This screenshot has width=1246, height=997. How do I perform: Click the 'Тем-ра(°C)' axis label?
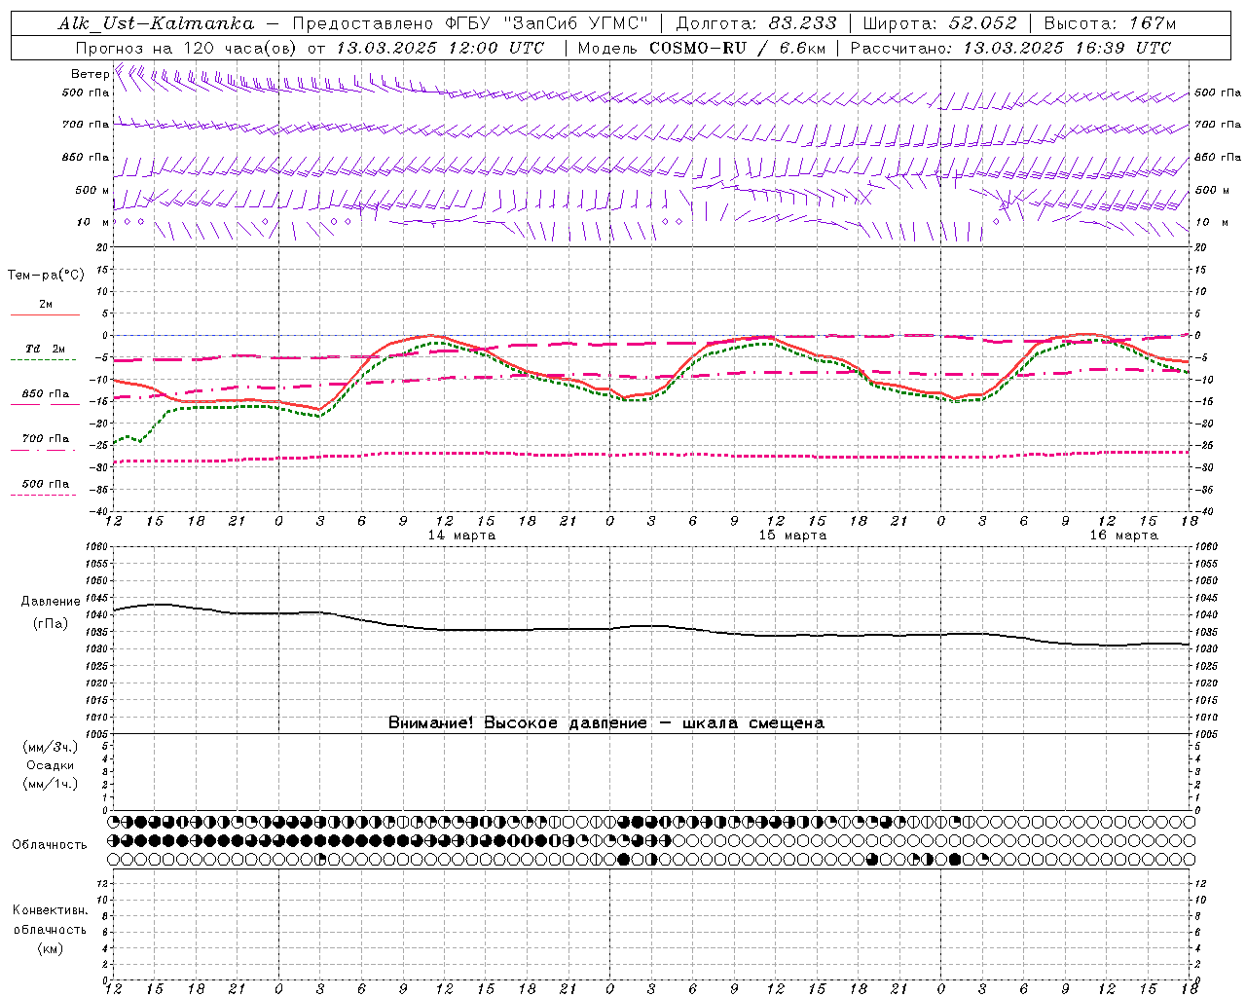[46, 276]
